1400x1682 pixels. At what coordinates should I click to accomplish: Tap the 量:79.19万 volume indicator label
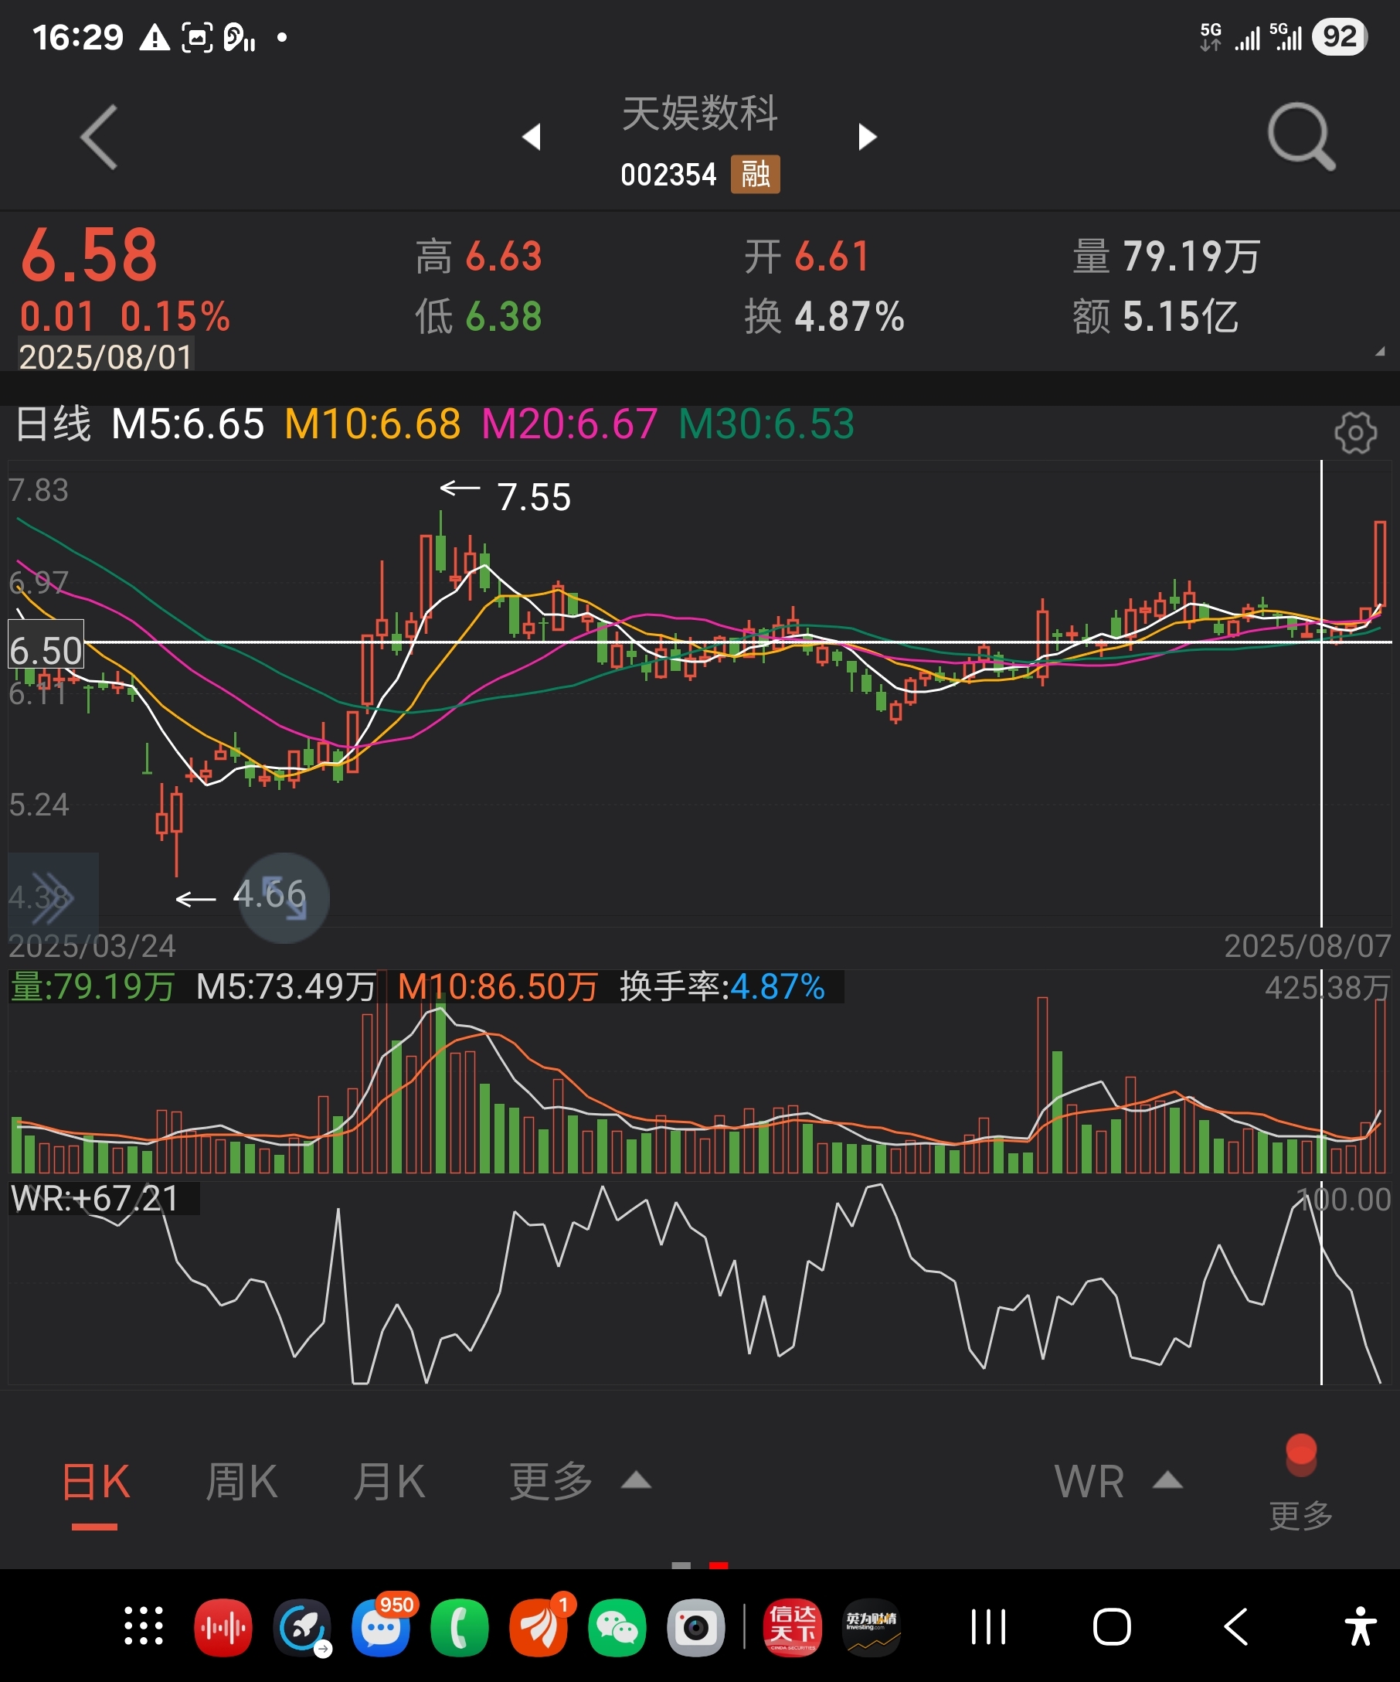point(92,987)
